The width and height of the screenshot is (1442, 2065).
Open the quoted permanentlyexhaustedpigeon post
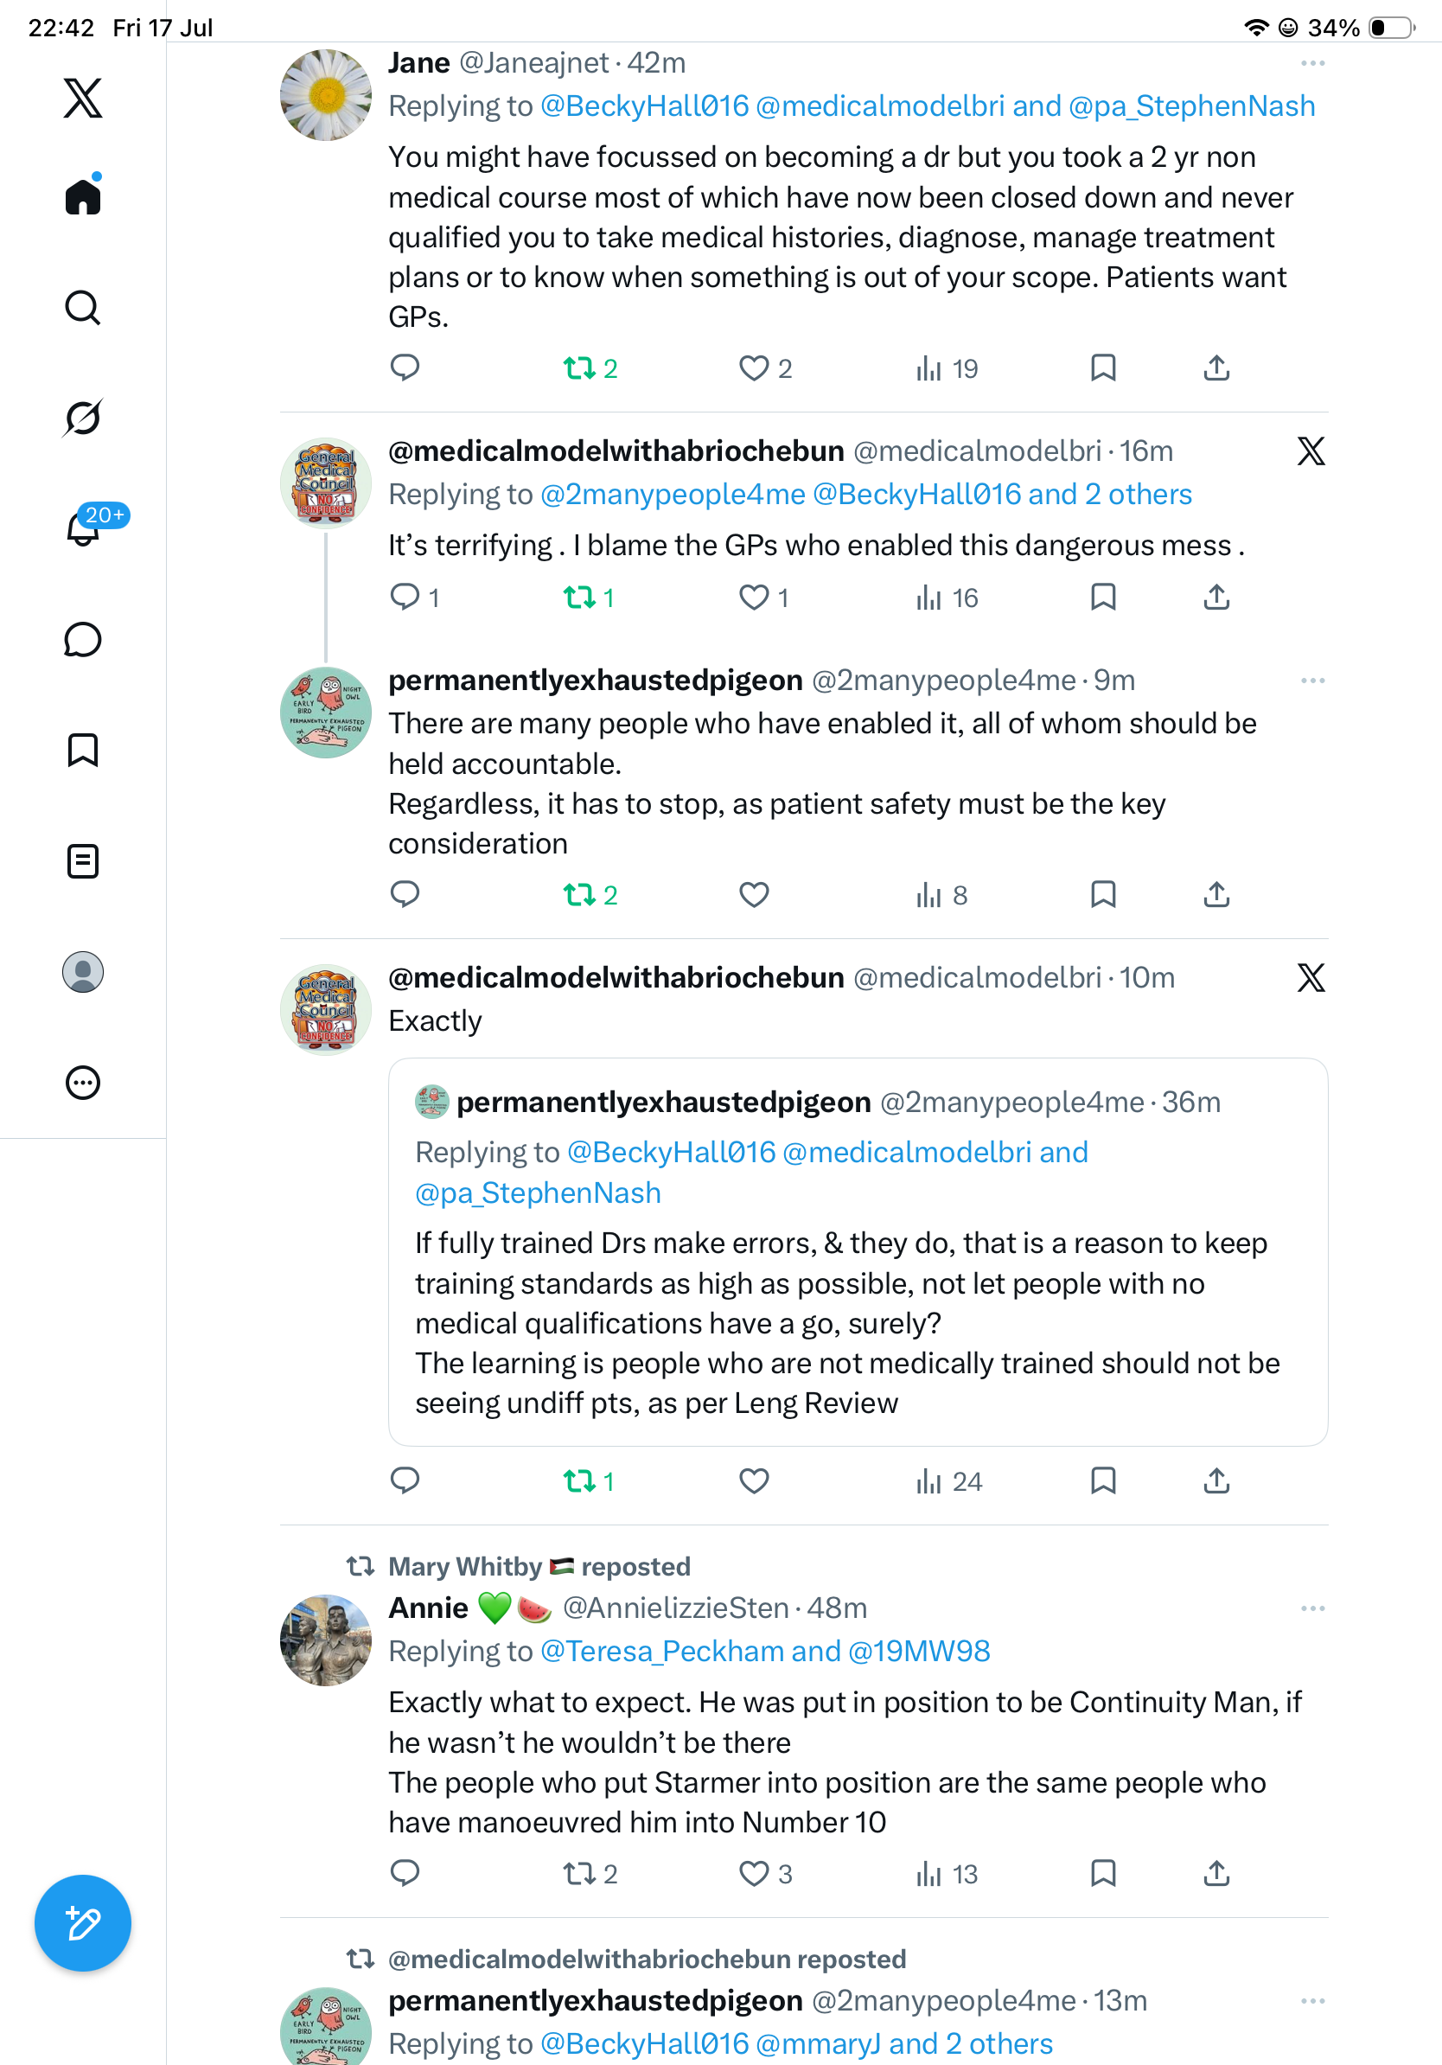[x=858, y=1252]
